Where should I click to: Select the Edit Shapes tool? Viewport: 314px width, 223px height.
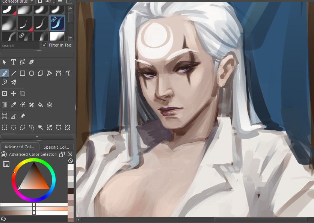point(23,62)
